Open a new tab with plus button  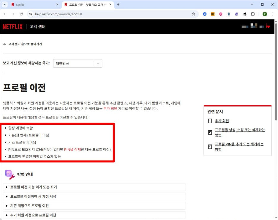tap(118, 5)
